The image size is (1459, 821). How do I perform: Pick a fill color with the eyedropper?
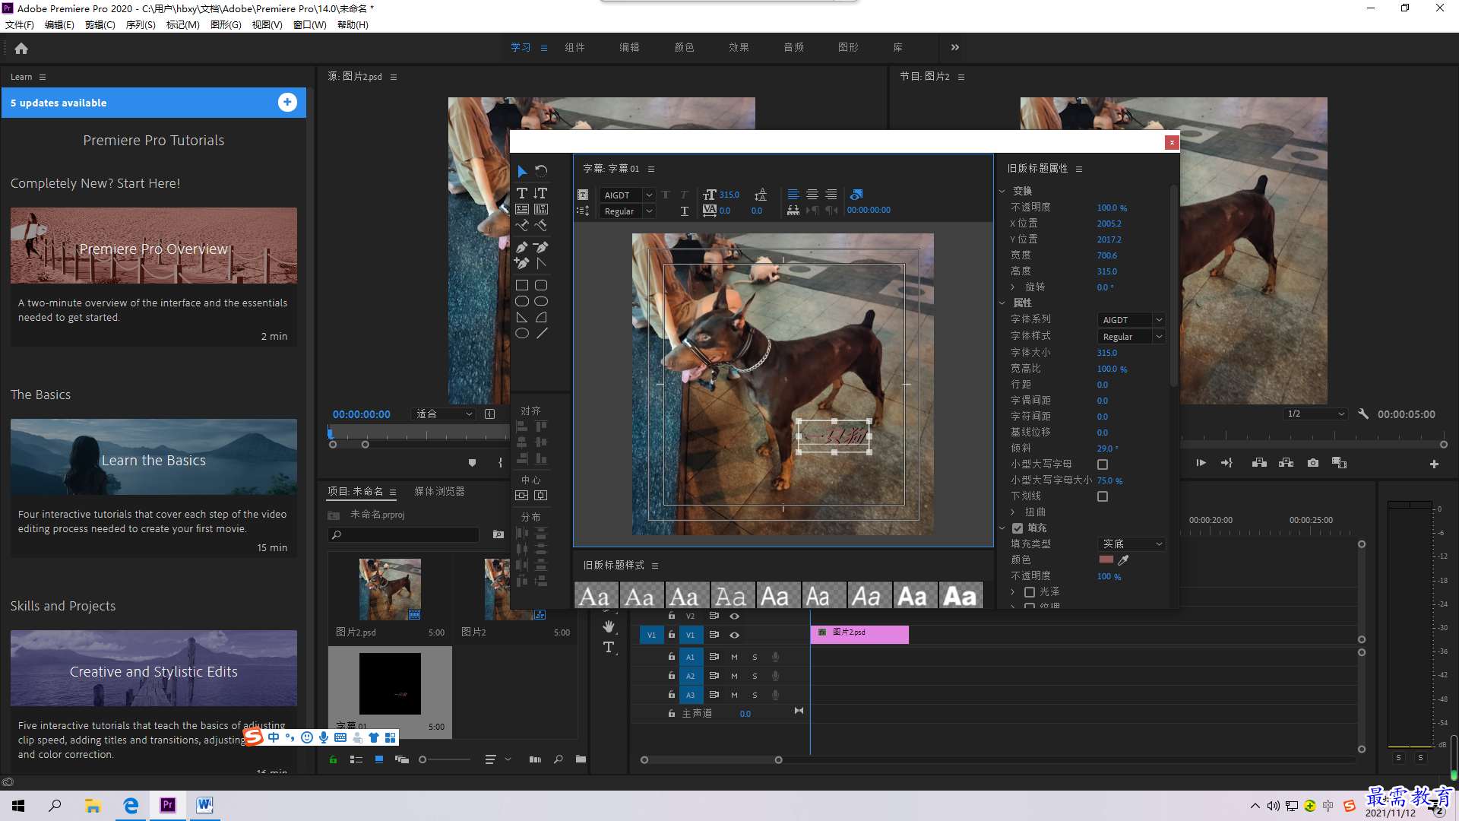click(x=1123, y=560)
